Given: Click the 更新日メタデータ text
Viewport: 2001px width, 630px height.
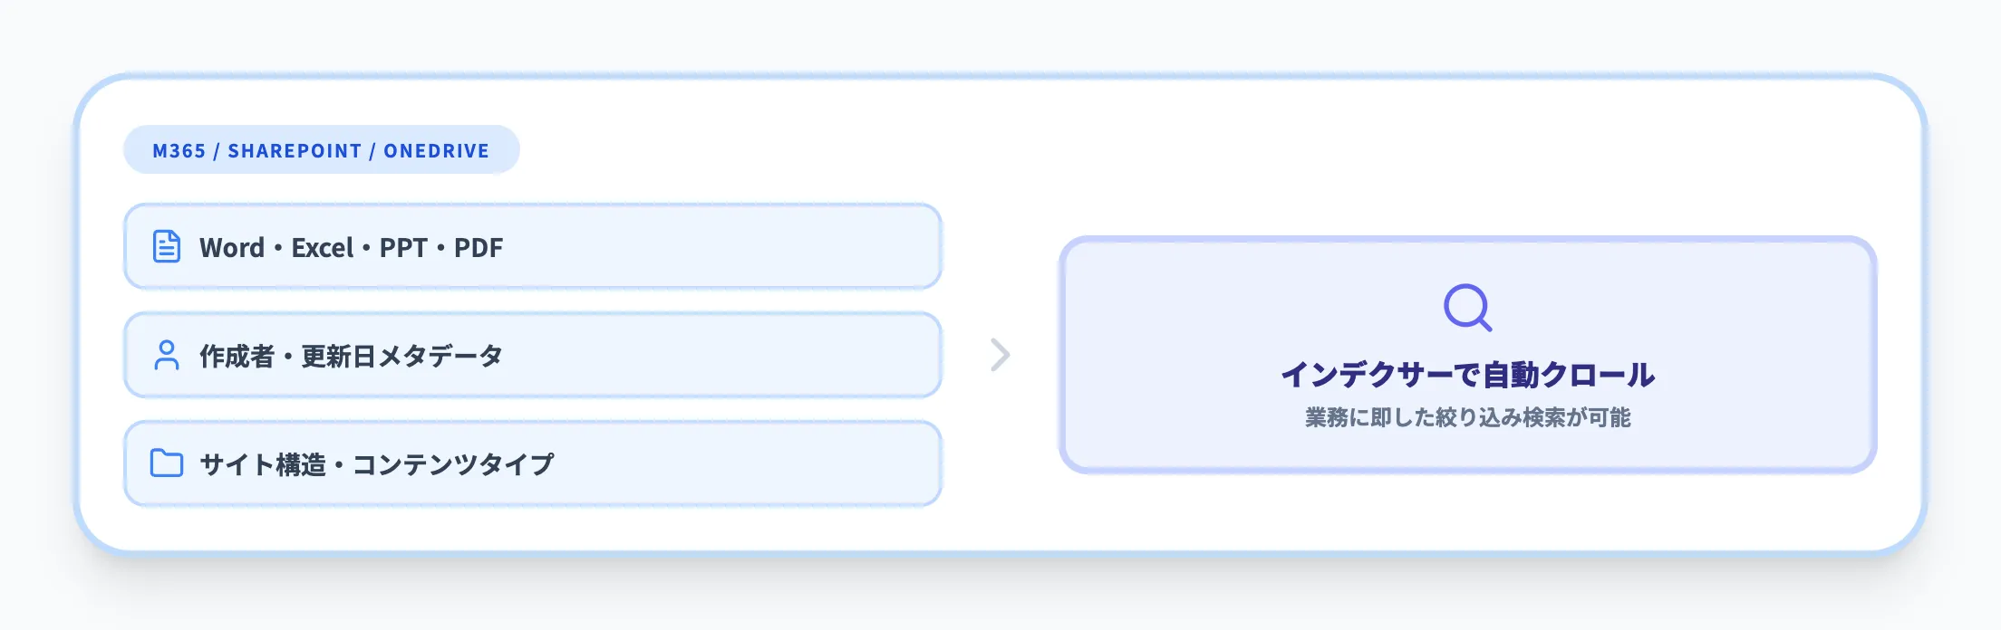Looking at the screenshot, I should 401,356.
